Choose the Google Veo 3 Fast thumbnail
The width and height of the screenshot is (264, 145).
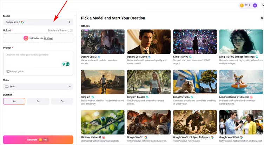tap(241, 122)
